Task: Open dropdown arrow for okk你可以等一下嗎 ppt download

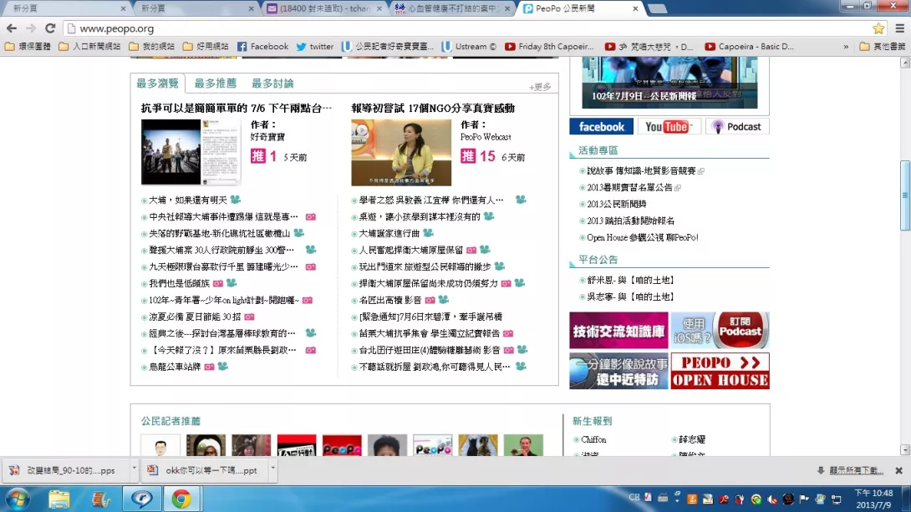Action: pyautogui.click(x=272, y=468)
